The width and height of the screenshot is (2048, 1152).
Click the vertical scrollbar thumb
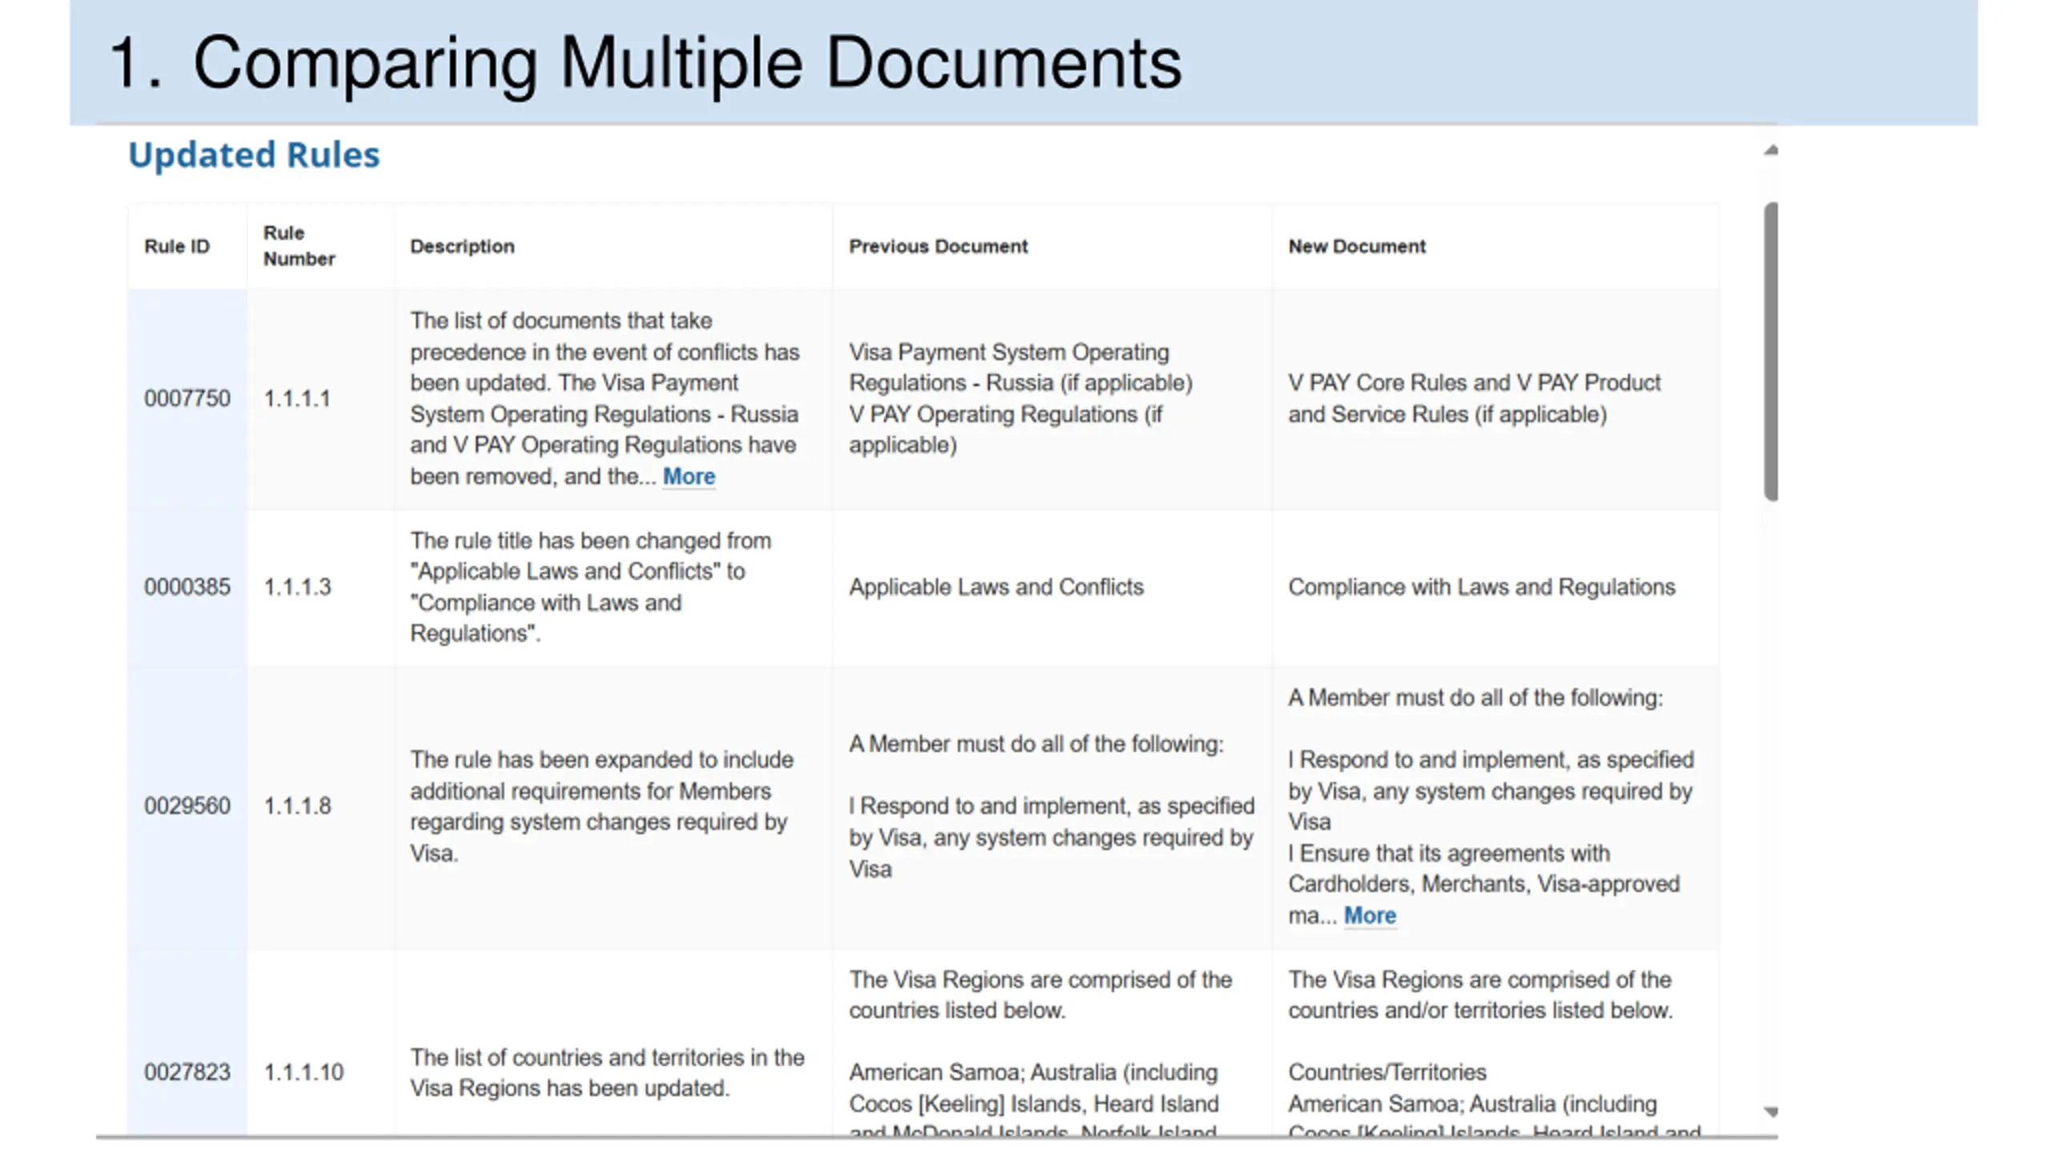tap(1770, 351)
